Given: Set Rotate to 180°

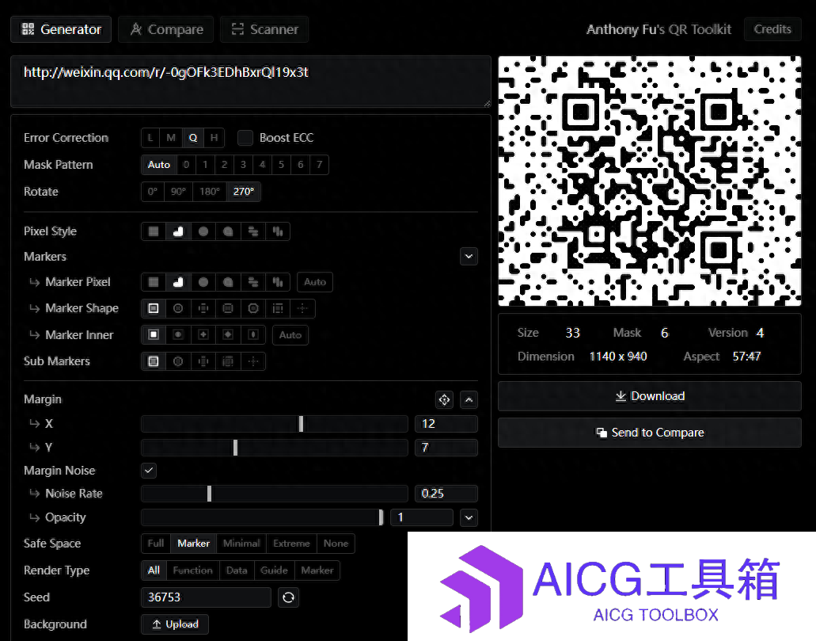Looking at the screenshot, I should click(x=210, y=191).
